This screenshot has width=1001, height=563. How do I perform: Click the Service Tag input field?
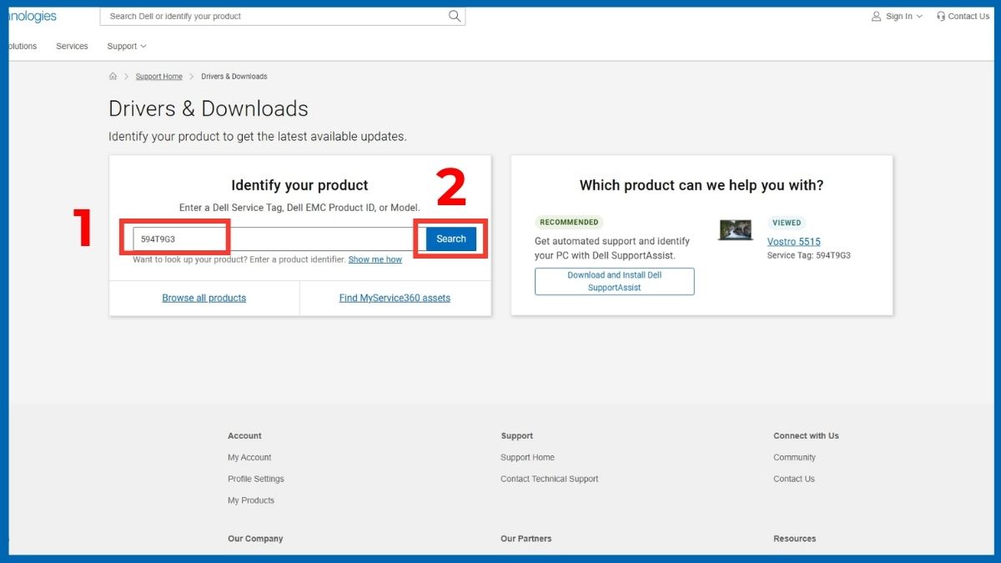click(274, 239)
